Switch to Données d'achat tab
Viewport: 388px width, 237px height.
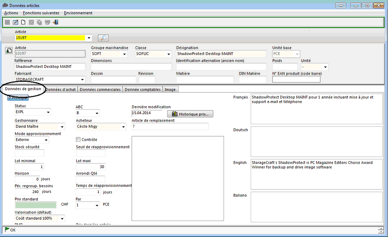pyautogui.click(x=60, y=90)
